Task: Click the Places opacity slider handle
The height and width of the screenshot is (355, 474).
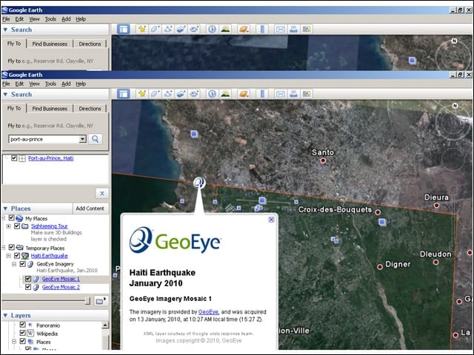Action: 87,301
